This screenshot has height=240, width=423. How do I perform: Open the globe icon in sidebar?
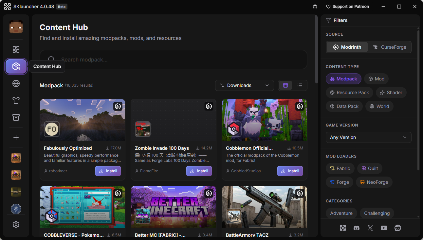coord(16,83)
